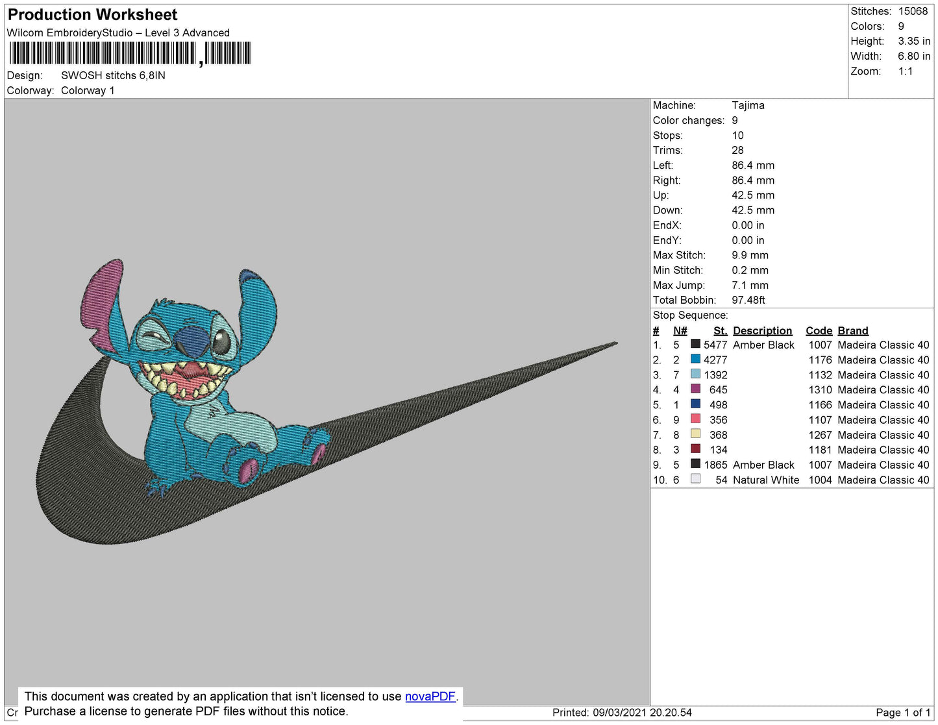Screen dimensions: 938x725
Task: Select the teal blue swatch for code 1176
Action: pos(695,359)
